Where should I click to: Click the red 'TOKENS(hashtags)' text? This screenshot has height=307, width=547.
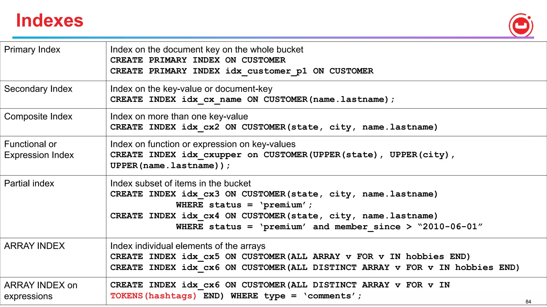[153, 296]
